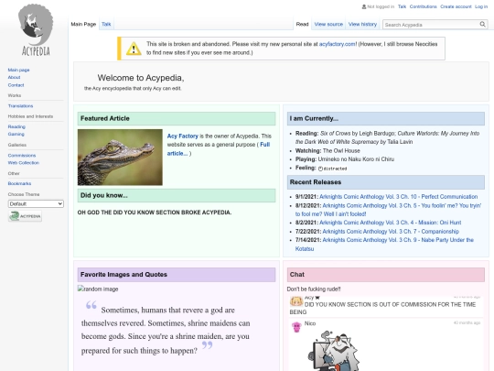494x371 pixels.
Task: Select the Read tab
Action: click(x=302, y=25)
